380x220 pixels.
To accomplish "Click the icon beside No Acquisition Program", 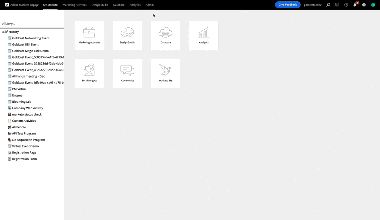I will pos(10,140).
